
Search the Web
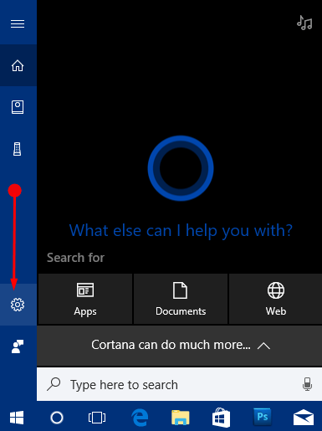click(x=276, y=299)
